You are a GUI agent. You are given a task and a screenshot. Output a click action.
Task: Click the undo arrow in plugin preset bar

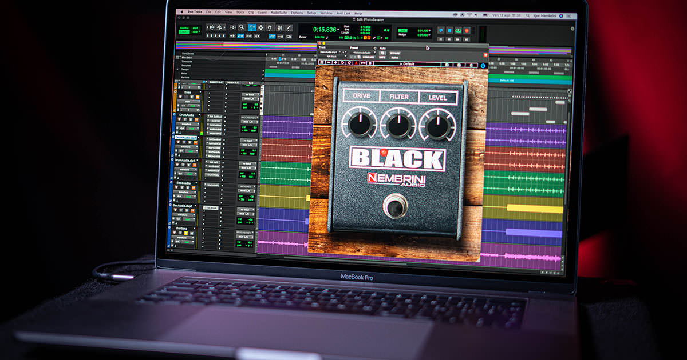342,63
